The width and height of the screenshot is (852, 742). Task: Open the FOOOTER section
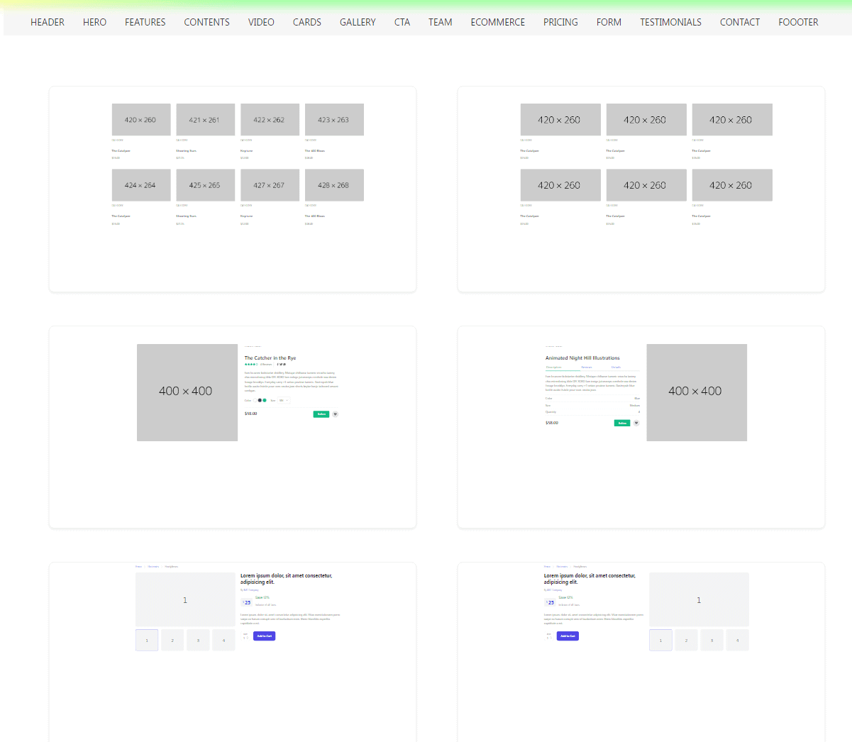click(798, 22)
